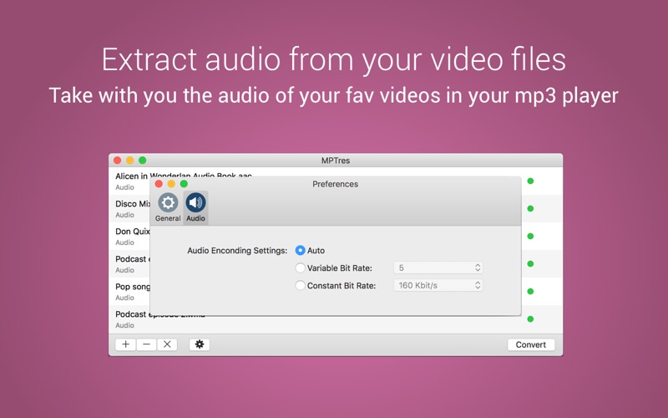
Task: Open settings via the gear button
Action: 199,344
